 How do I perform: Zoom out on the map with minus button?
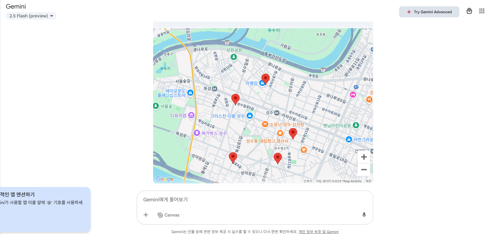pyautogui.click(x=364, y=170)
